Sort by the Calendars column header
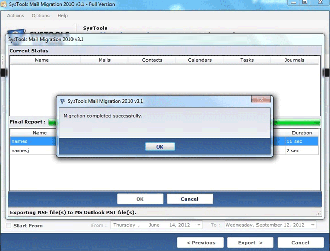This screenshot has width=330, height=251. [x=199, y=60]
